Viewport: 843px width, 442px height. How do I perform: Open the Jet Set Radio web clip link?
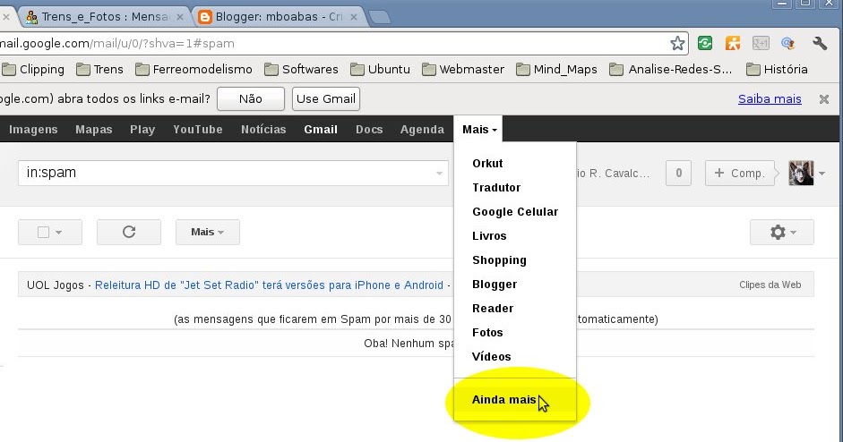tap(269, 285)
